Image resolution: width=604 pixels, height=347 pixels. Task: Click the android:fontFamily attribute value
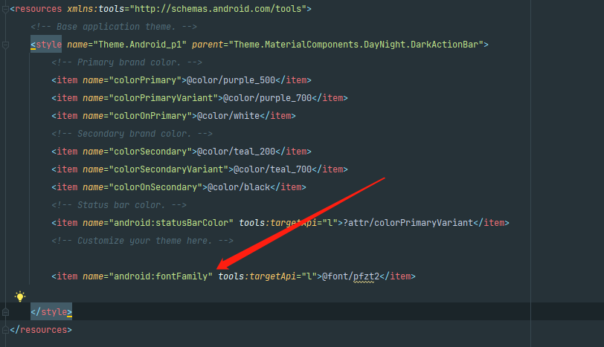[161, 276]
